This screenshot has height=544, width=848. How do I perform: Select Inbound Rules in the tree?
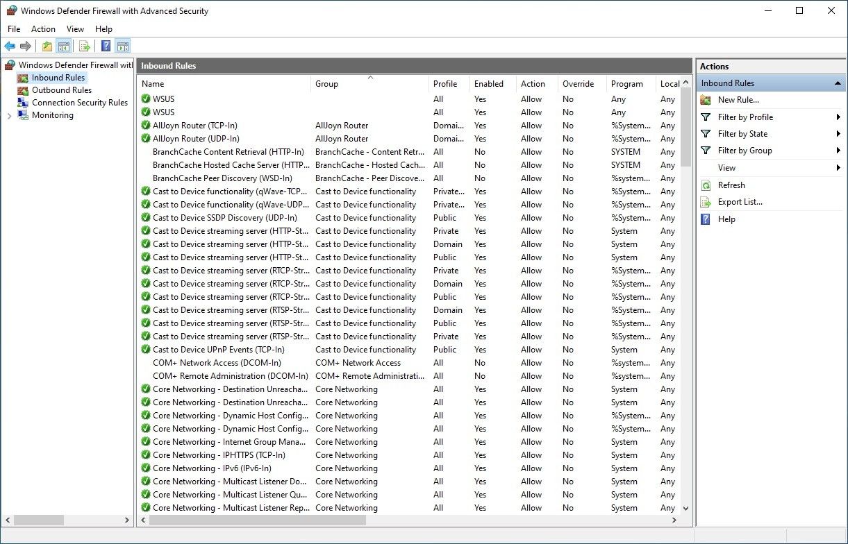58,78
